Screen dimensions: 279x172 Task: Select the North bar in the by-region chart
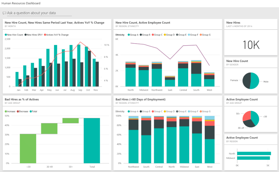tap(254, 153)
